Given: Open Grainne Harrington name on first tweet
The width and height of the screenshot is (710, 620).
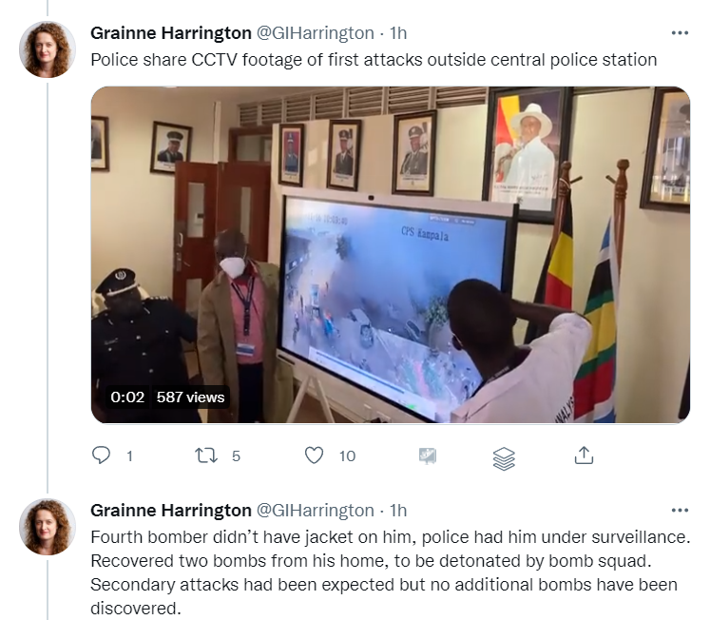Looking at the screenshot, I should click(171, 33).
